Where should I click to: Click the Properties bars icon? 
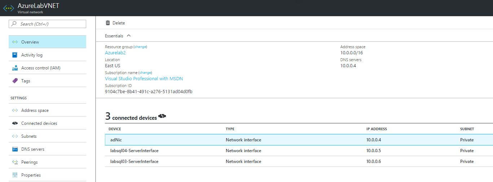click(x=15, y=175)
